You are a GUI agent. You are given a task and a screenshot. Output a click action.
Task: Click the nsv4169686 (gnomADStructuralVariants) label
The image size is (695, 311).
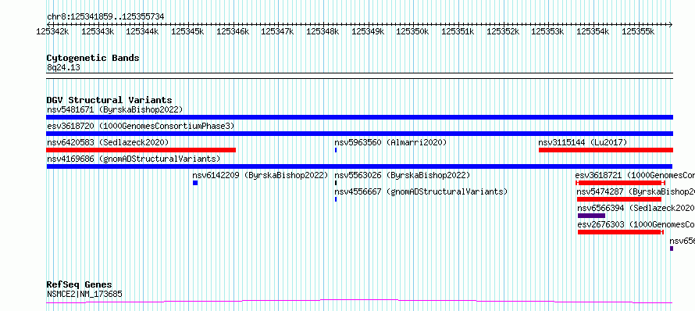click(134, 159)
